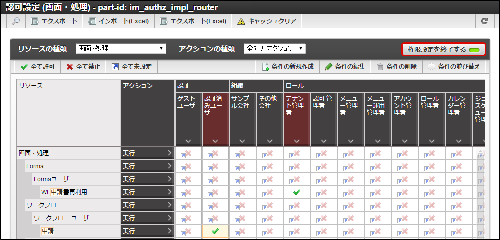Click 条件の並び替え button

click(454, 67)
